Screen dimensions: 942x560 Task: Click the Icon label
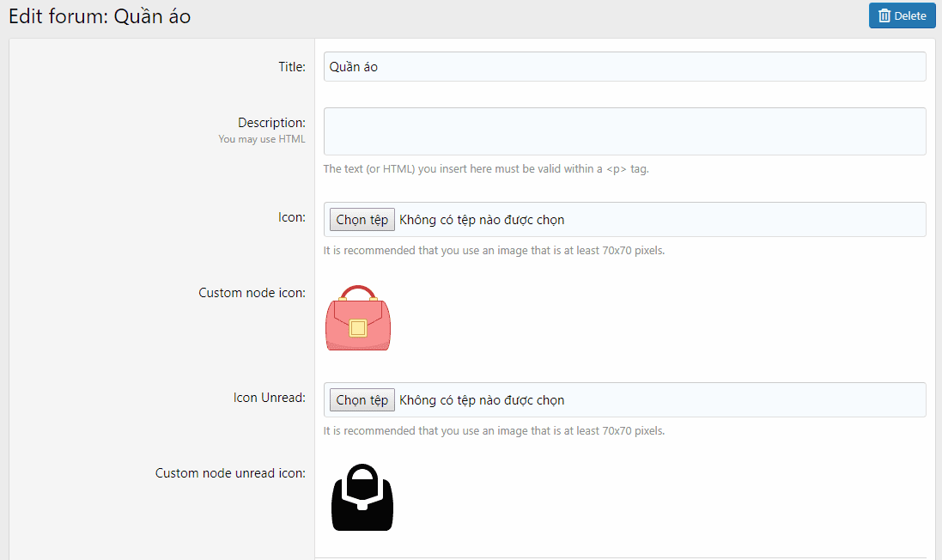coord(291,217)
